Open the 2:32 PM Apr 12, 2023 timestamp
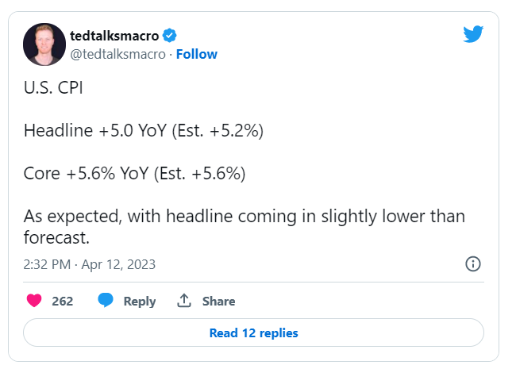Screen dimensions: 516x369 pos(89,264)
